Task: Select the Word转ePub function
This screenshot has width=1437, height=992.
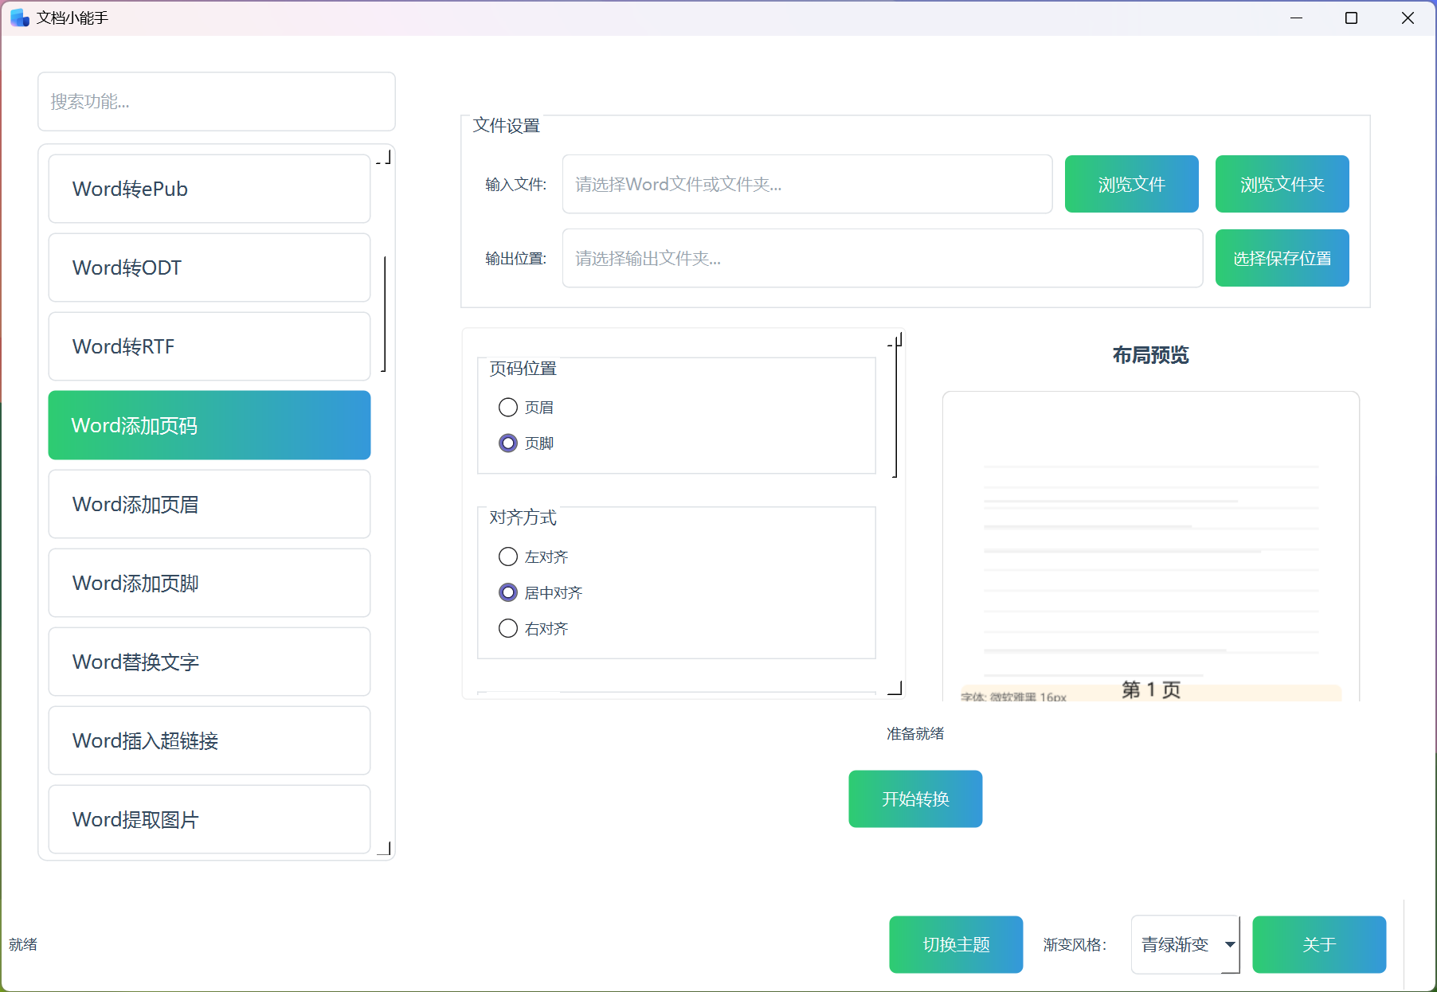Action: (x=209, y=188)
